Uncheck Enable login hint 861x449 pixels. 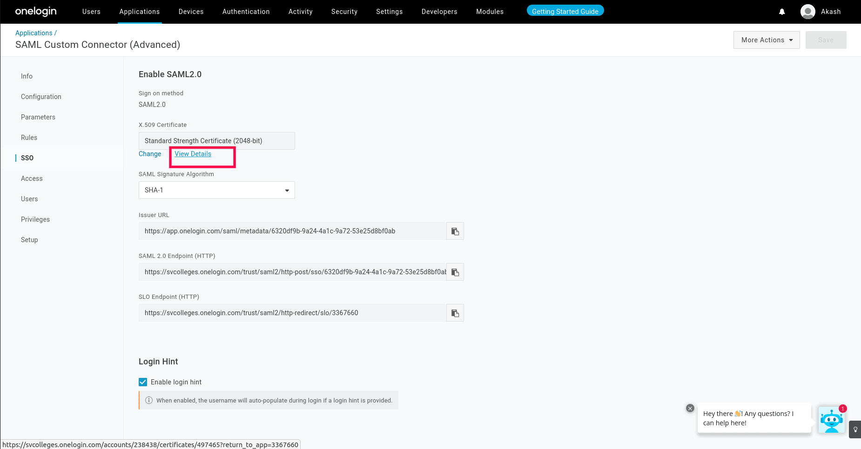tap(142, 382)
